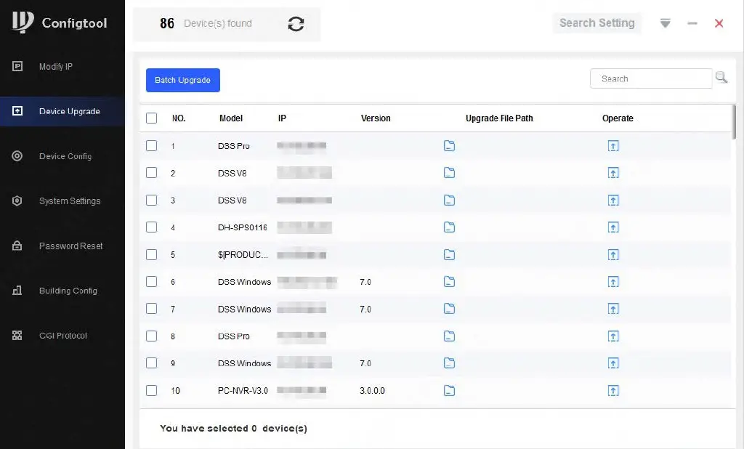Screen dimensions: 744x449
Task: Click the IP column header
Action: [x=282, y=118]
